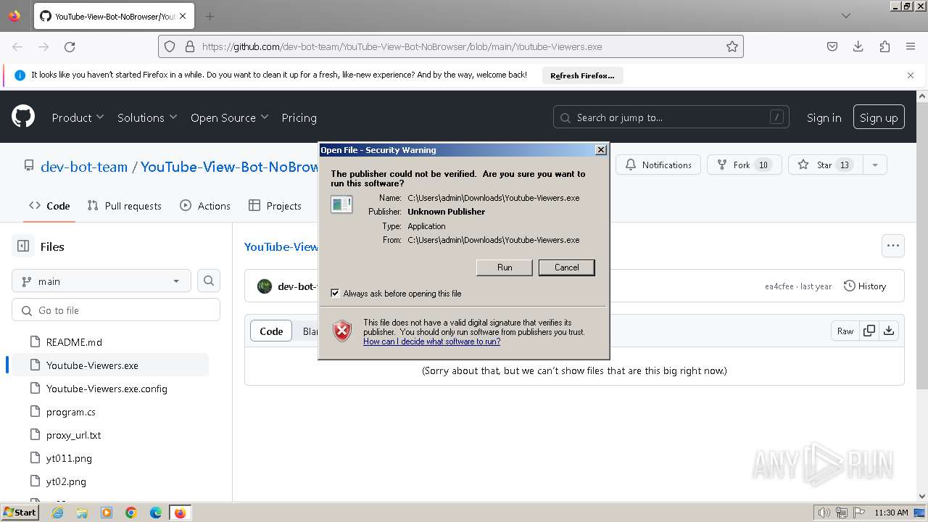The image size is (928, 522).
Task: Uncheck Always ask before opening this file
Action: pyautogui.click(x=335, y=294)
